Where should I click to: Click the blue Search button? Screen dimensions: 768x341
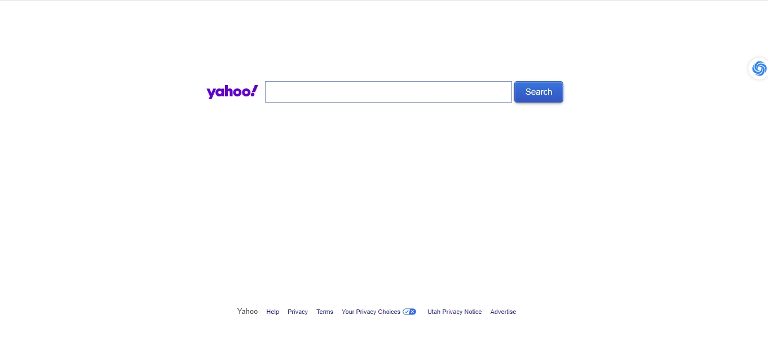coord(539,92)
